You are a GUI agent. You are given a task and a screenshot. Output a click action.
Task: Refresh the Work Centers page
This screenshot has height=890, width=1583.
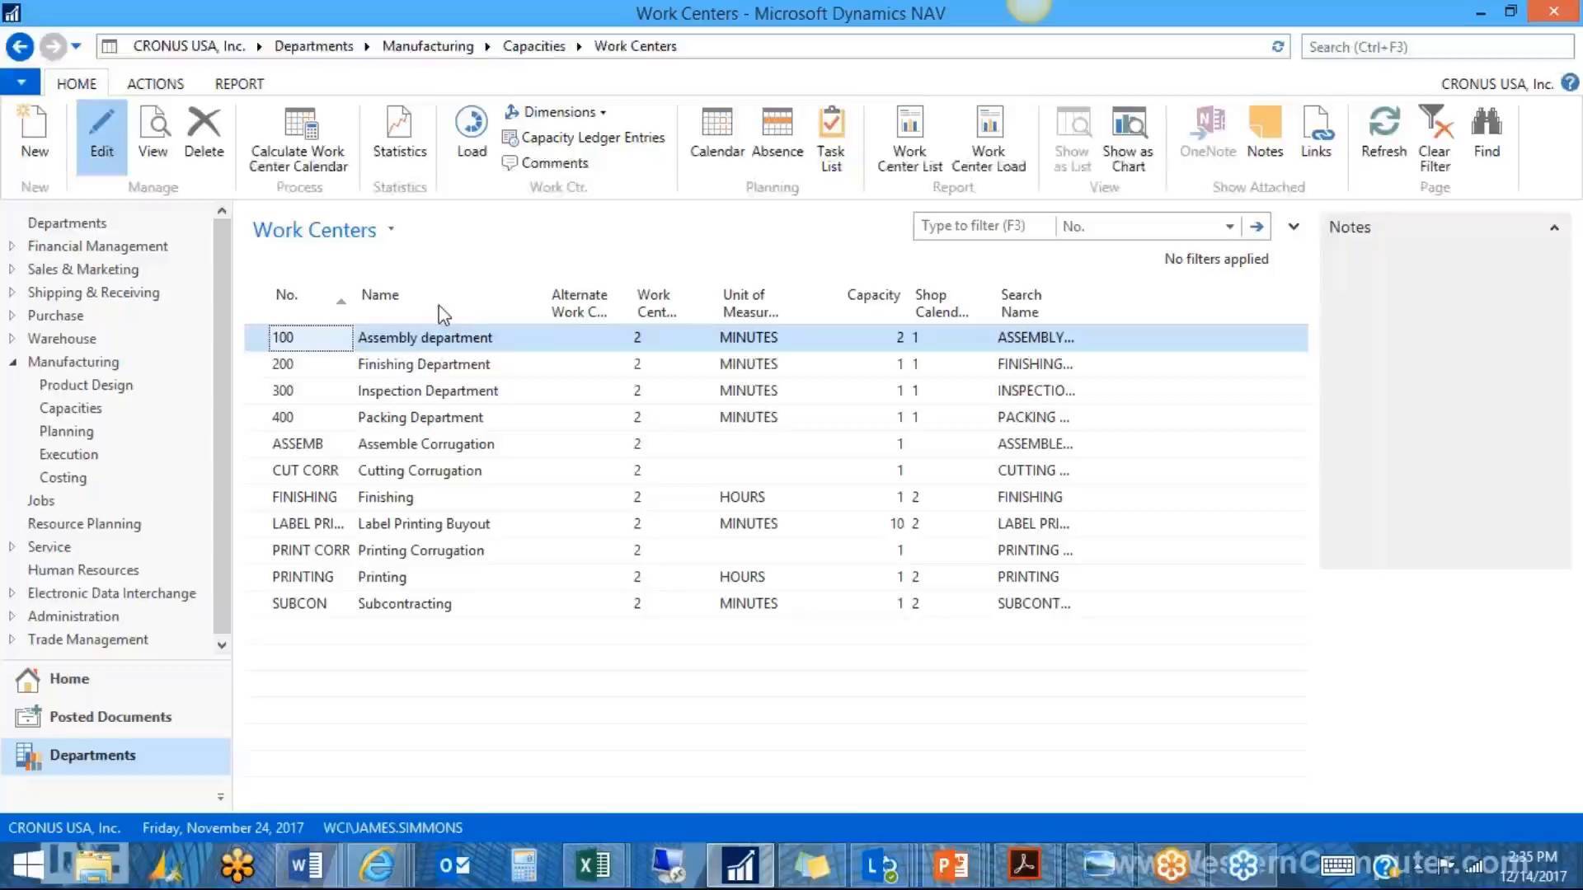point(1383,132)
